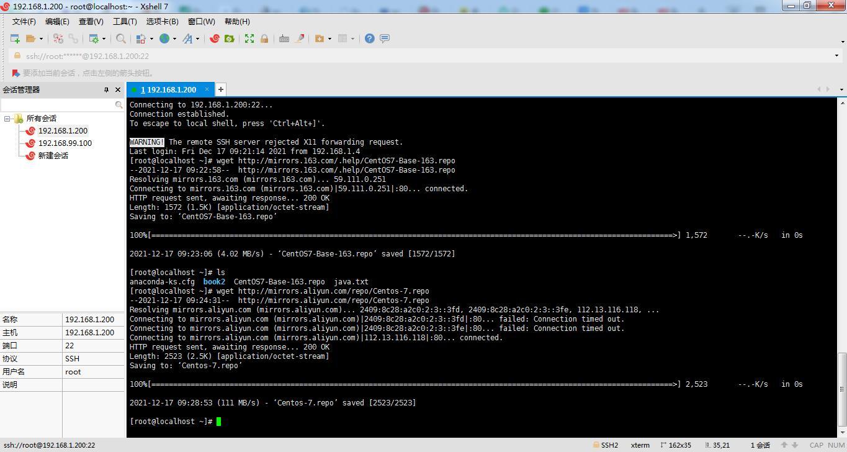The image size is (847, 452).
Task: Click the reconnect icon in the toolbar
Action: coord(58,38)
